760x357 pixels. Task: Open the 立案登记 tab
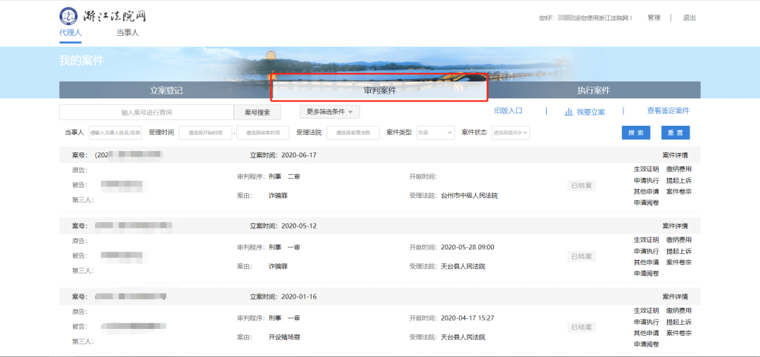click(166, 91)
